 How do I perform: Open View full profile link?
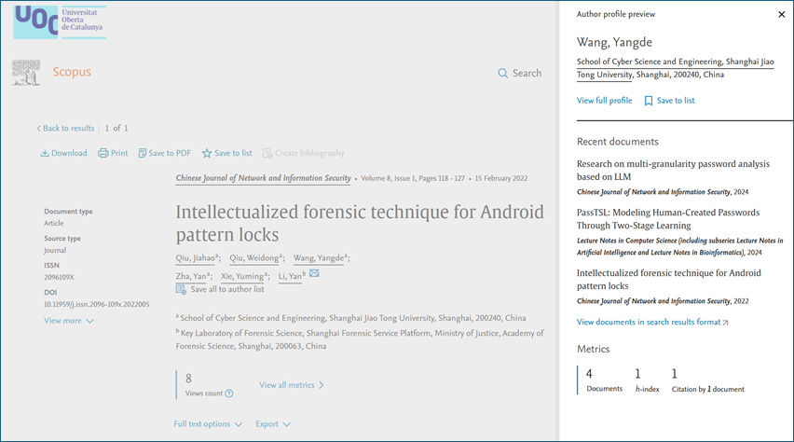[x=604, y=101]
